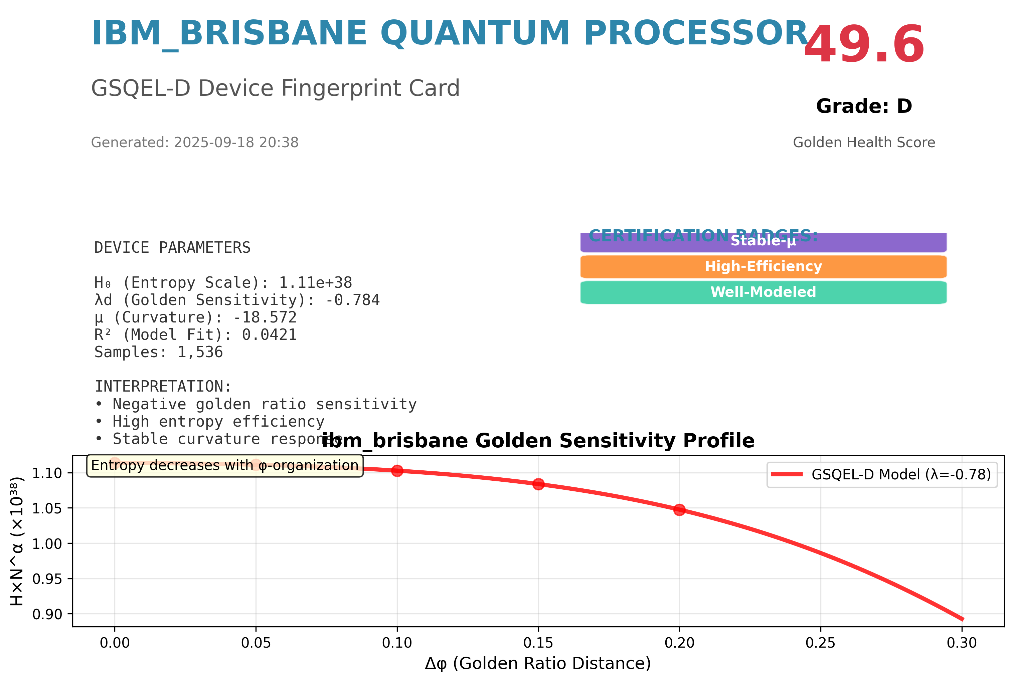Viewport: 1014px width, 682px height.
Task: Click the H×N^α y-axis label
Action: coord(17,541)
